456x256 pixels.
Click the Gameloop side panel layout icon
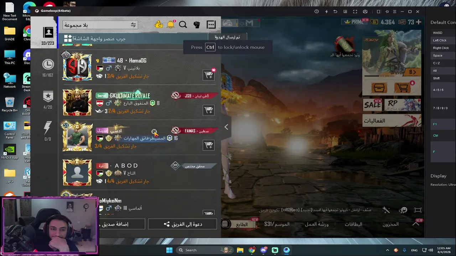coord(379,11)
